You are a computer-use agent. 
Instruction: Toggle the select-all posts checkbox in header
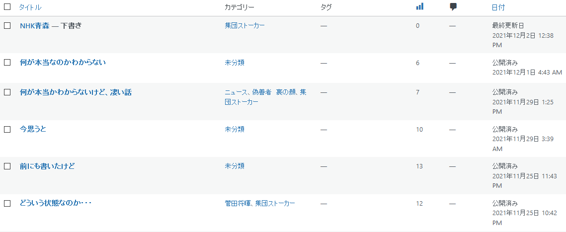7,7
